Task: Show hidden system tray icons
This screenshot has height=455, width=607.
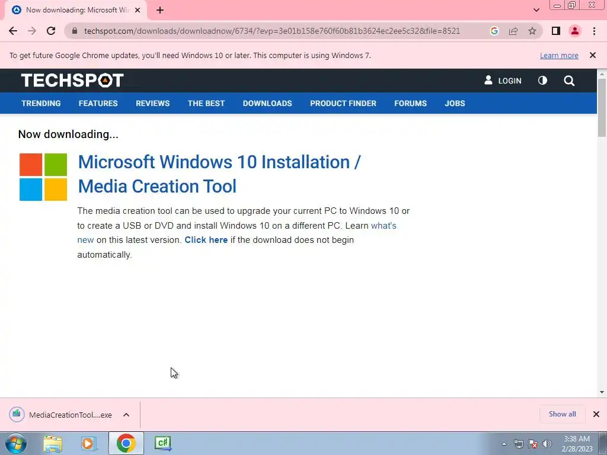Action: click(504, 444)
